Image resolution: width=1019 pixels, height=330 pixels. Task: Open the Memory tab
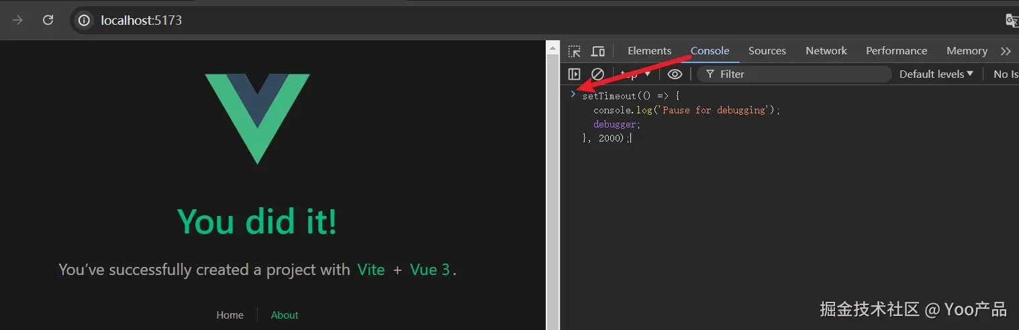click(967, 51)
